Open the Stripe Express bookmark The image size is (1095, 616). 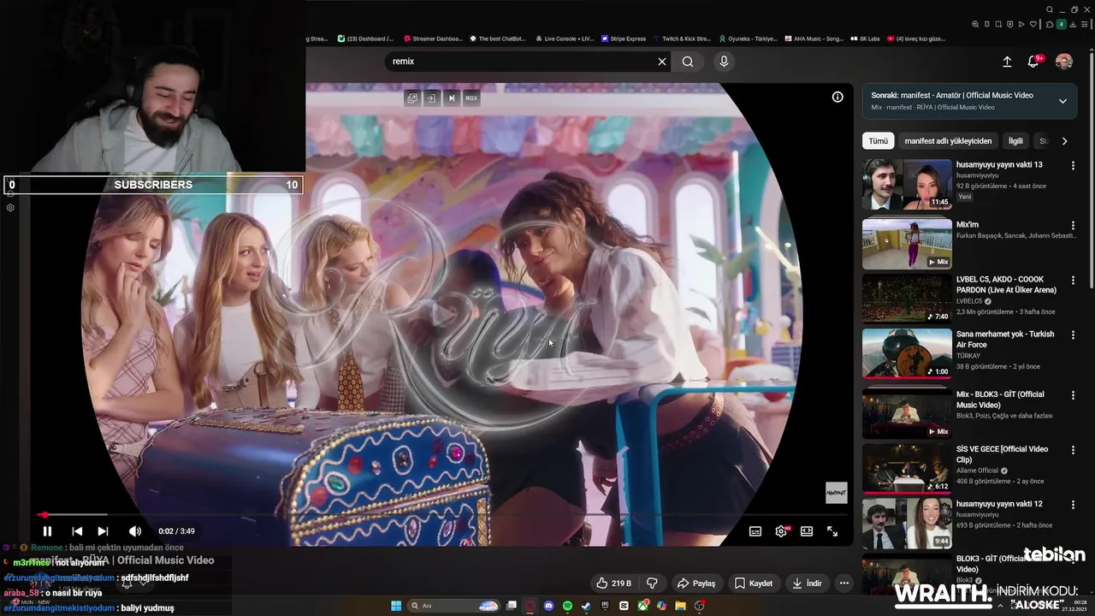pyautogui.click(x=623, y=38)
